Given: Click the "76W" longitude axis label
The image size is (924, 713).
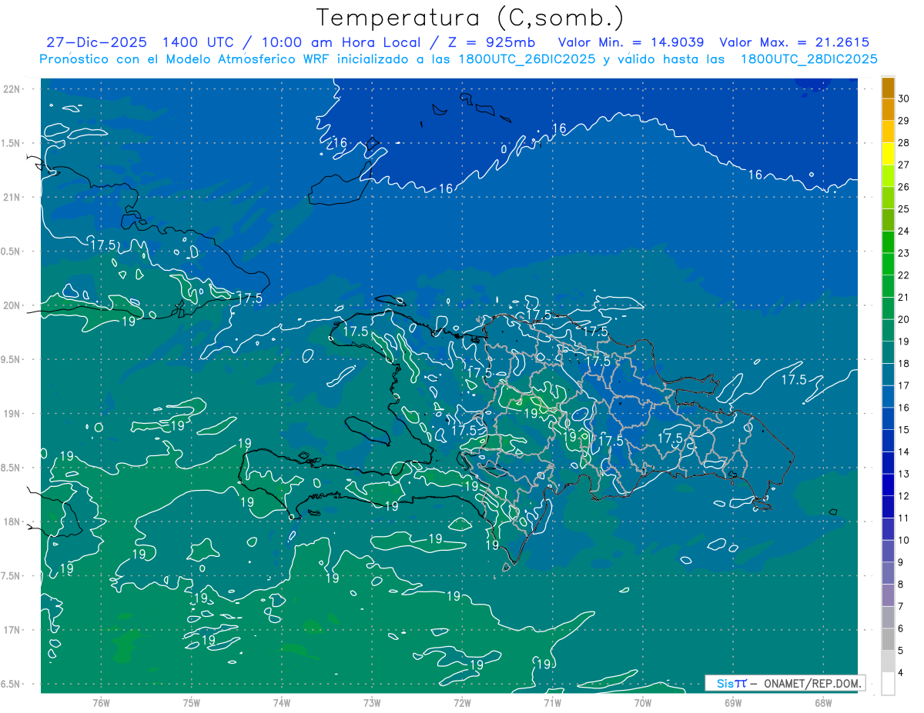Looking at the screenshot, I should tap(101, 702).
